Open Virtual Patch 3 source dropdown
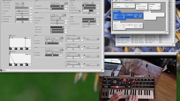The width and height of the screenshot is (180, 101). [x=73, y=55]
